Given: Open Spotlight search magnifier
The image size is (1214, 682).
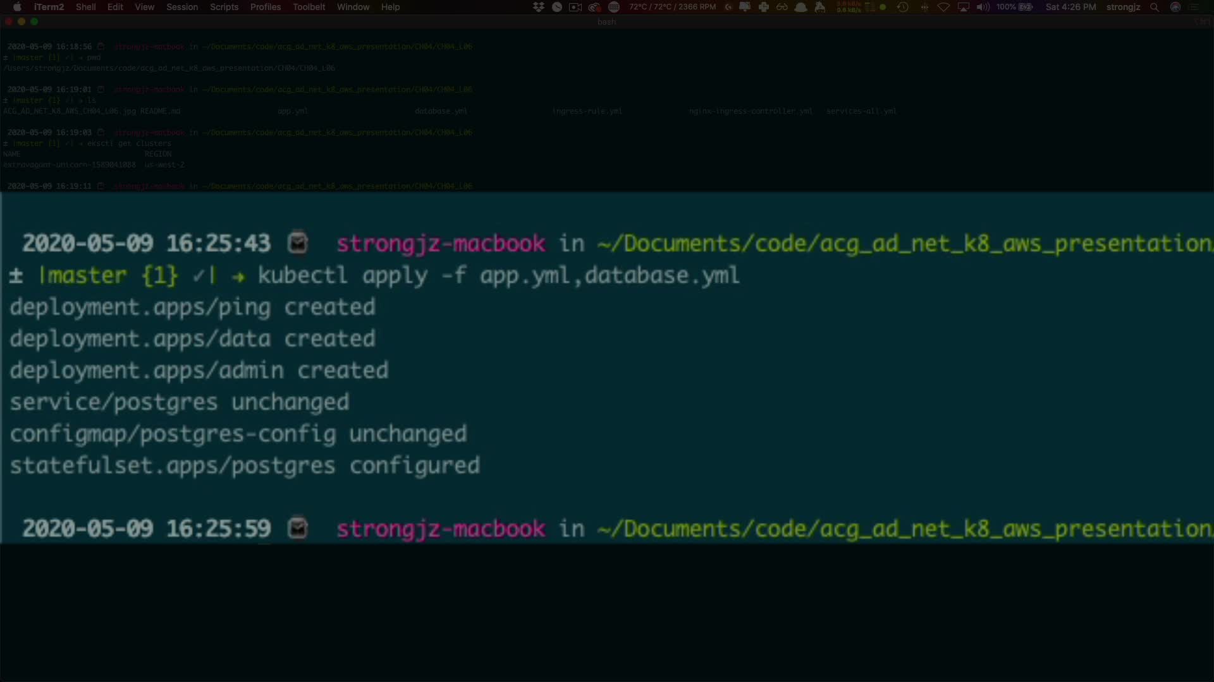Looking at the screenshot, I should coord(1155,7).
